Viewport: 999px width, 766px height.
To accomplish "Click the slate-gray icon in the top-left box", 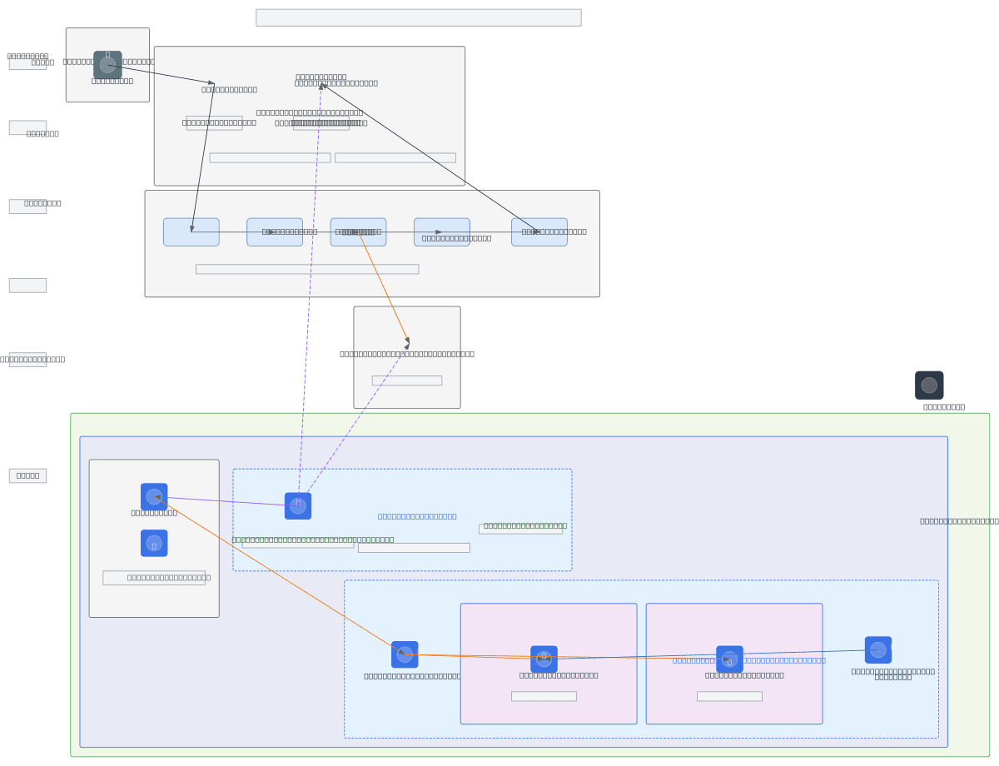I will (107, 65).
